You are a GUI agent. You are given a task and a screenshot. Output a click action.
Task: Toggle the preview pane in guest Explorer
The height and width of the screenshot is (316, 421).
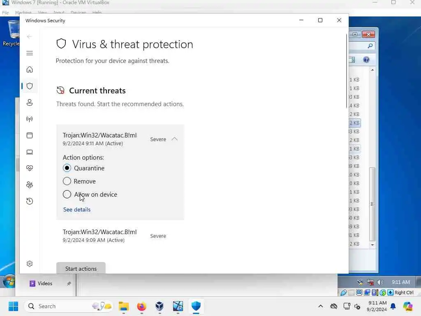click(352, 60)
